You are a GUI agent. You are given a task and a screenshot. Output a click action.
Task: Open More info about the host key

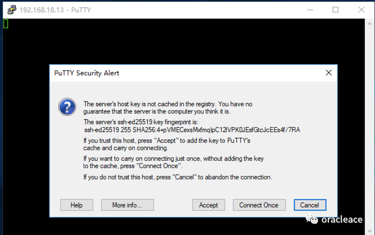pos(127,205)
